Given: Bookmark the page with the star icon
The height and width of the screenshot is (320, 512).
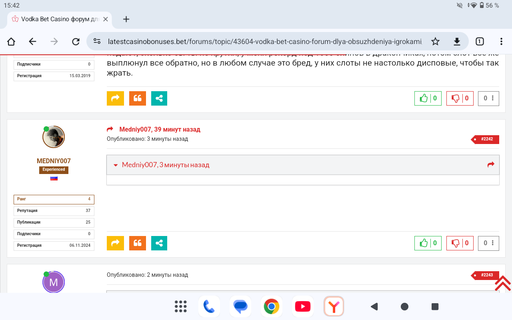Looking at the screenshot, I should 435,42.
